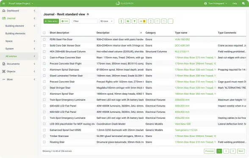Open the Test-generic-112-AA type link

click(186, 130)
